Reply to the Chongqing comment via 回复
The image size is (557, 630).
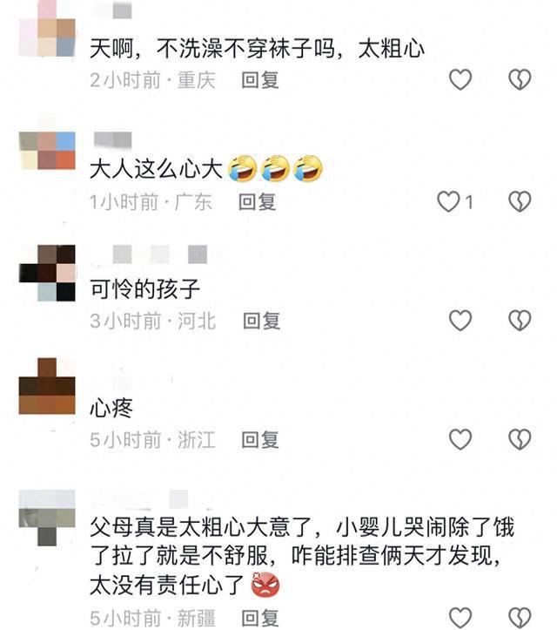[260, 80]
